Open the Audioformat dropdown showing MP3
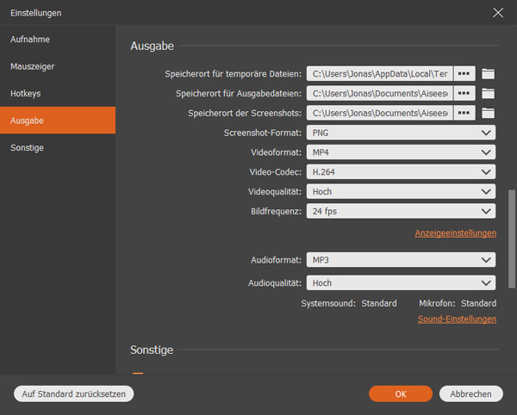Viewport: 517px width, 415px height. pyautogui.click(x=401, y=260)
